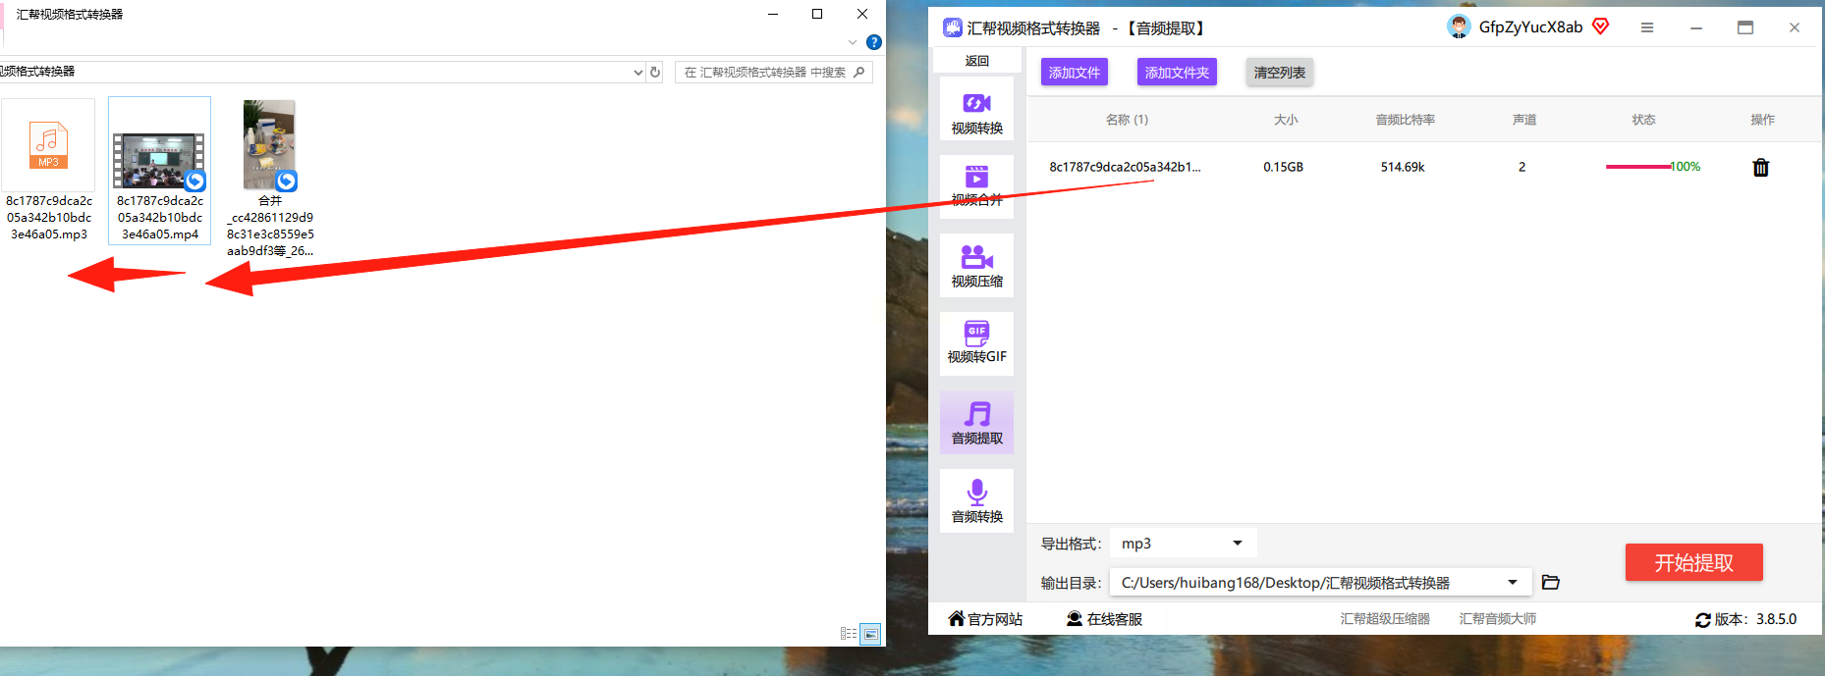Click the user avatar icon
This screenshot has height=676, width=1825.
(x=1459, y=26)
